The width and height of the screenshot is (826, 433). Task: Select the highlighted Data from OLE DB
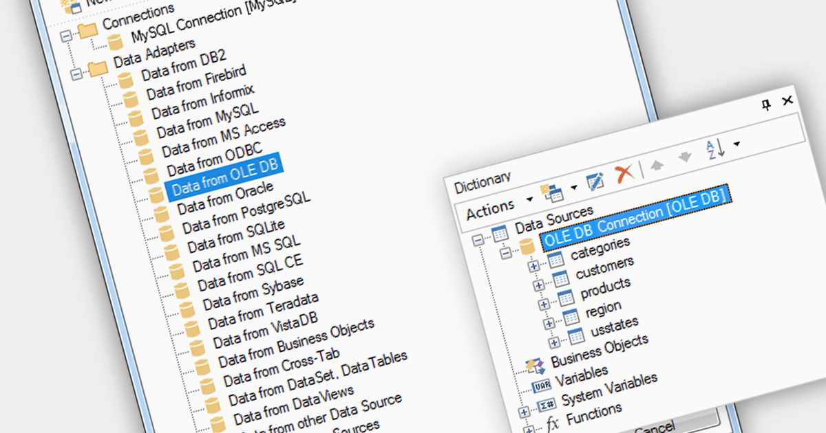(224, 176)
